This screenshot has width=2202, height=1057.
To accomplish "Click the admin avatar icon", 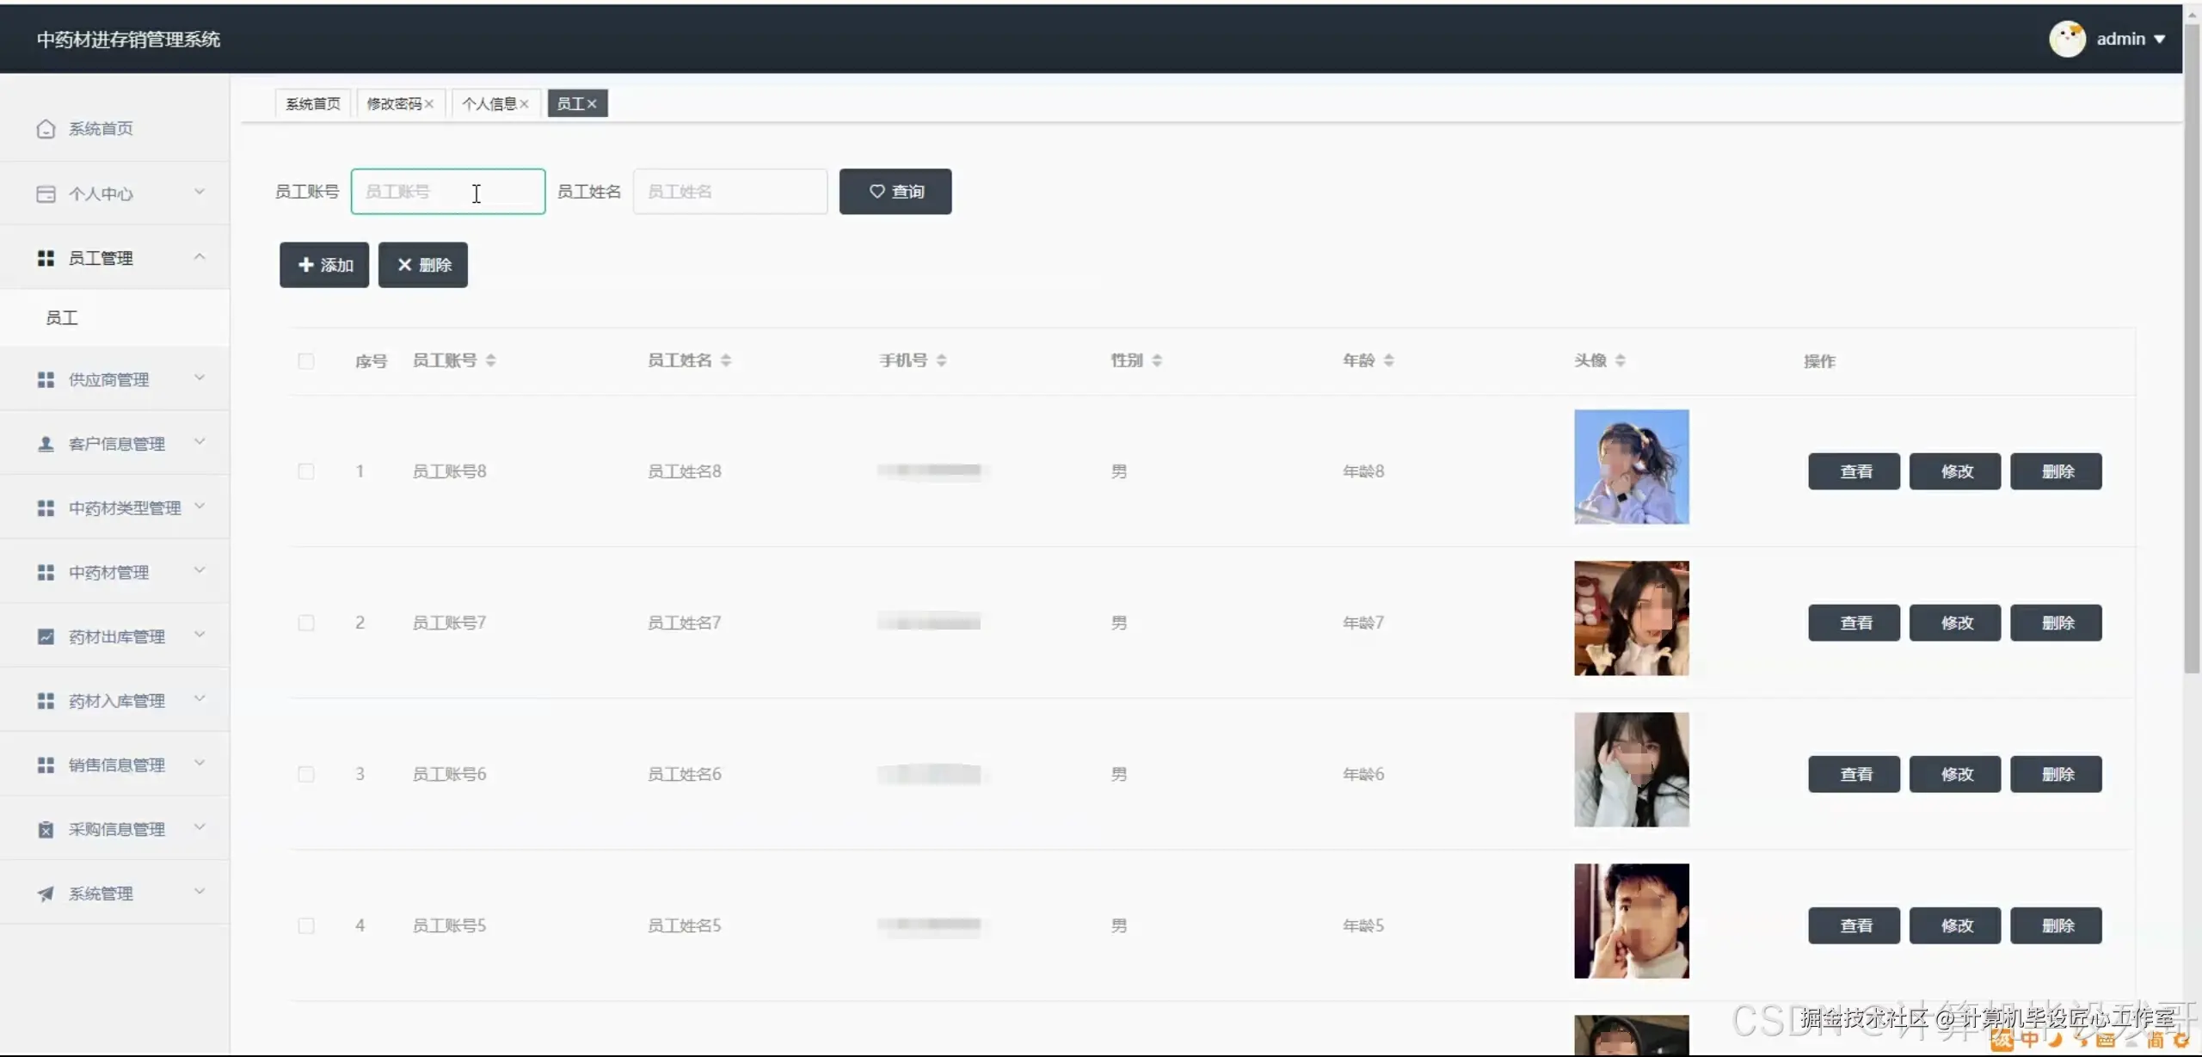I will [x=2066, y=40].
